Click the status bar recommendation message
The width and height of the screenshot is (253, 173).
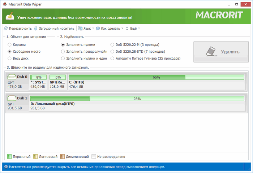point(87,167)
